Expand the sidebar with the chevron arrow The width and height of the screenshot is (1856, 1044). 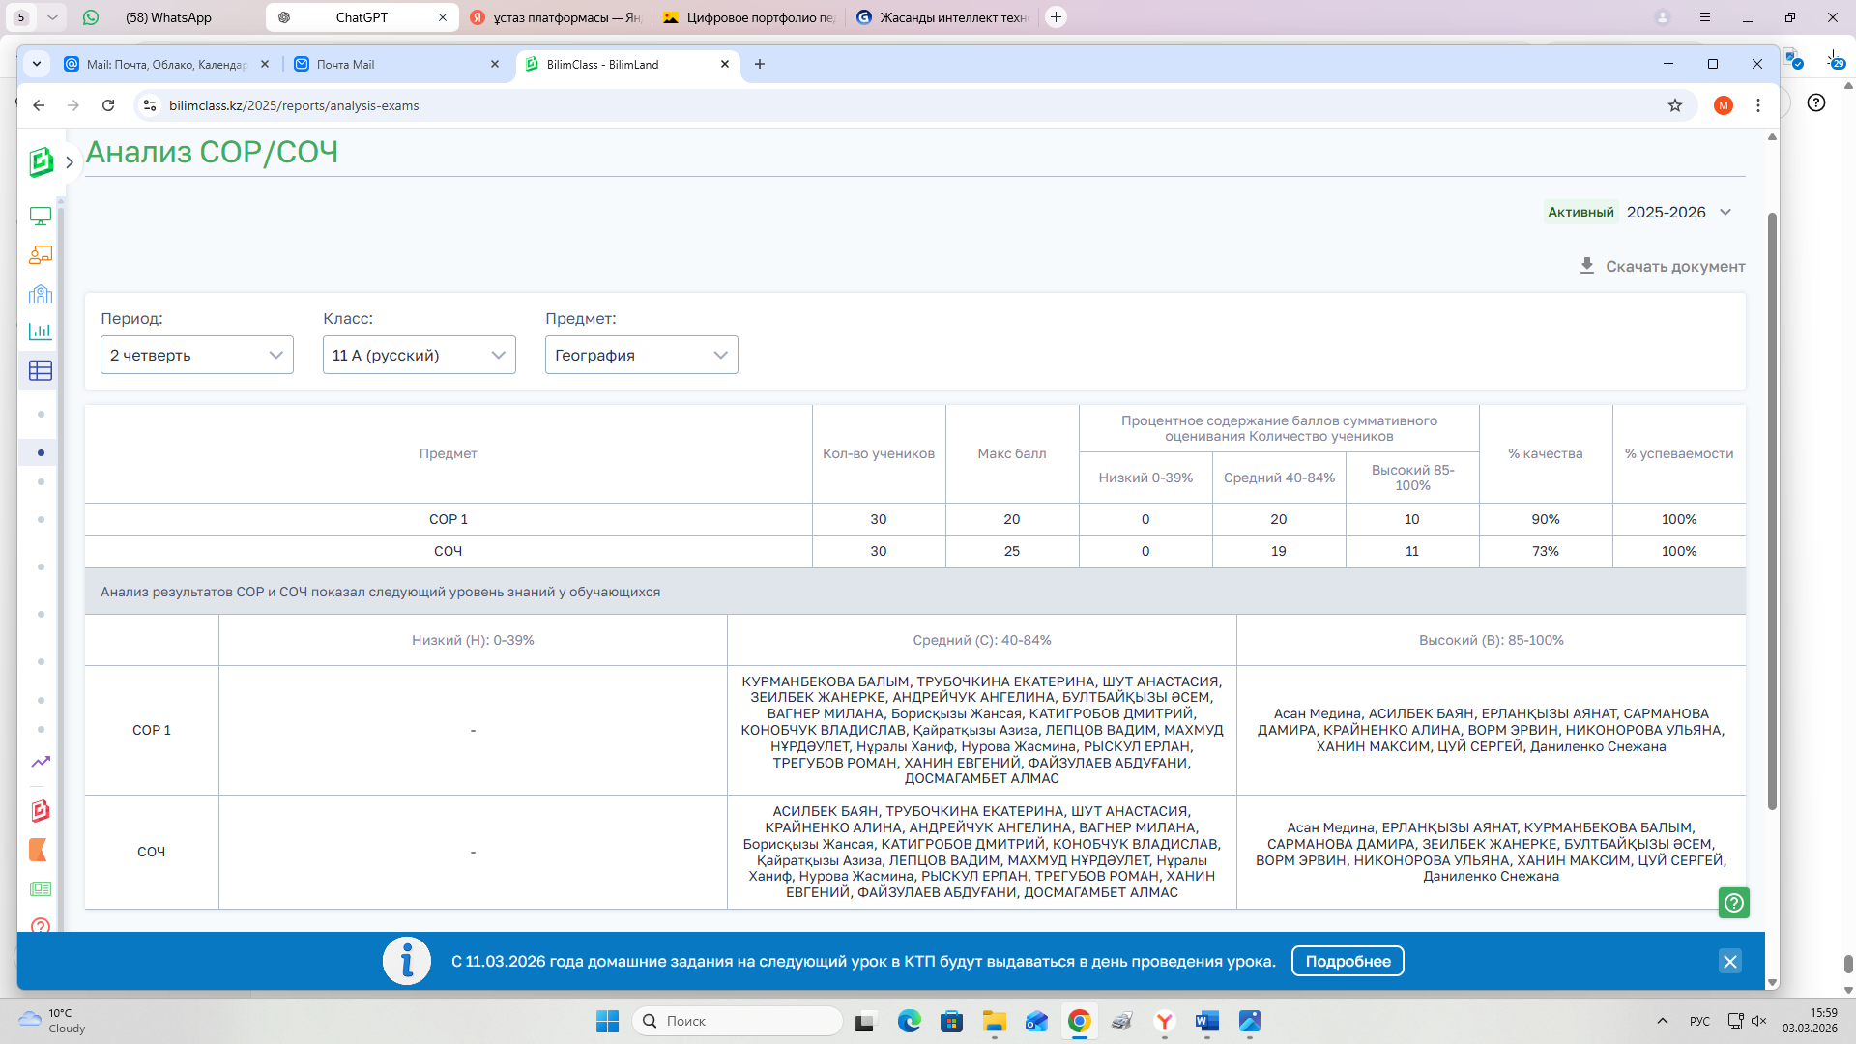pos(70,162)
